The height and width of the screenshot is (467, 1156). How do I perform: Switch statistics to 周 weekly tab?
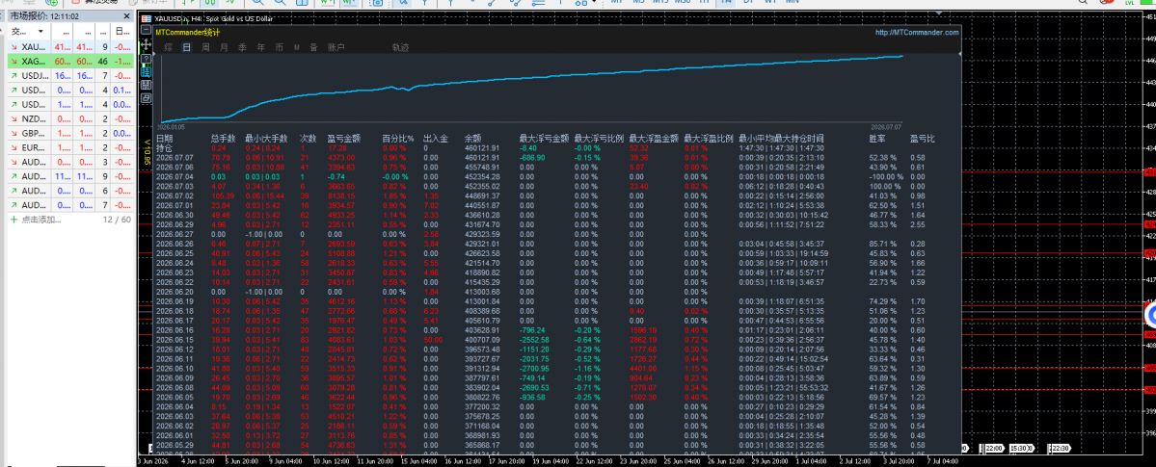pos(205,47)
